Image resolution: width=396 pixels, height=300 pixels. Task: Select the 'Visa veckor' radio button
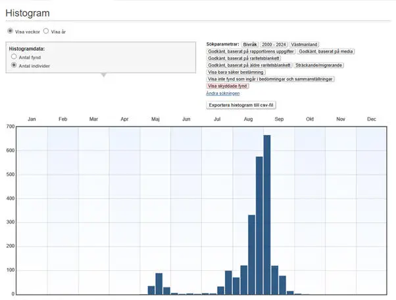(x=10, y=31)
